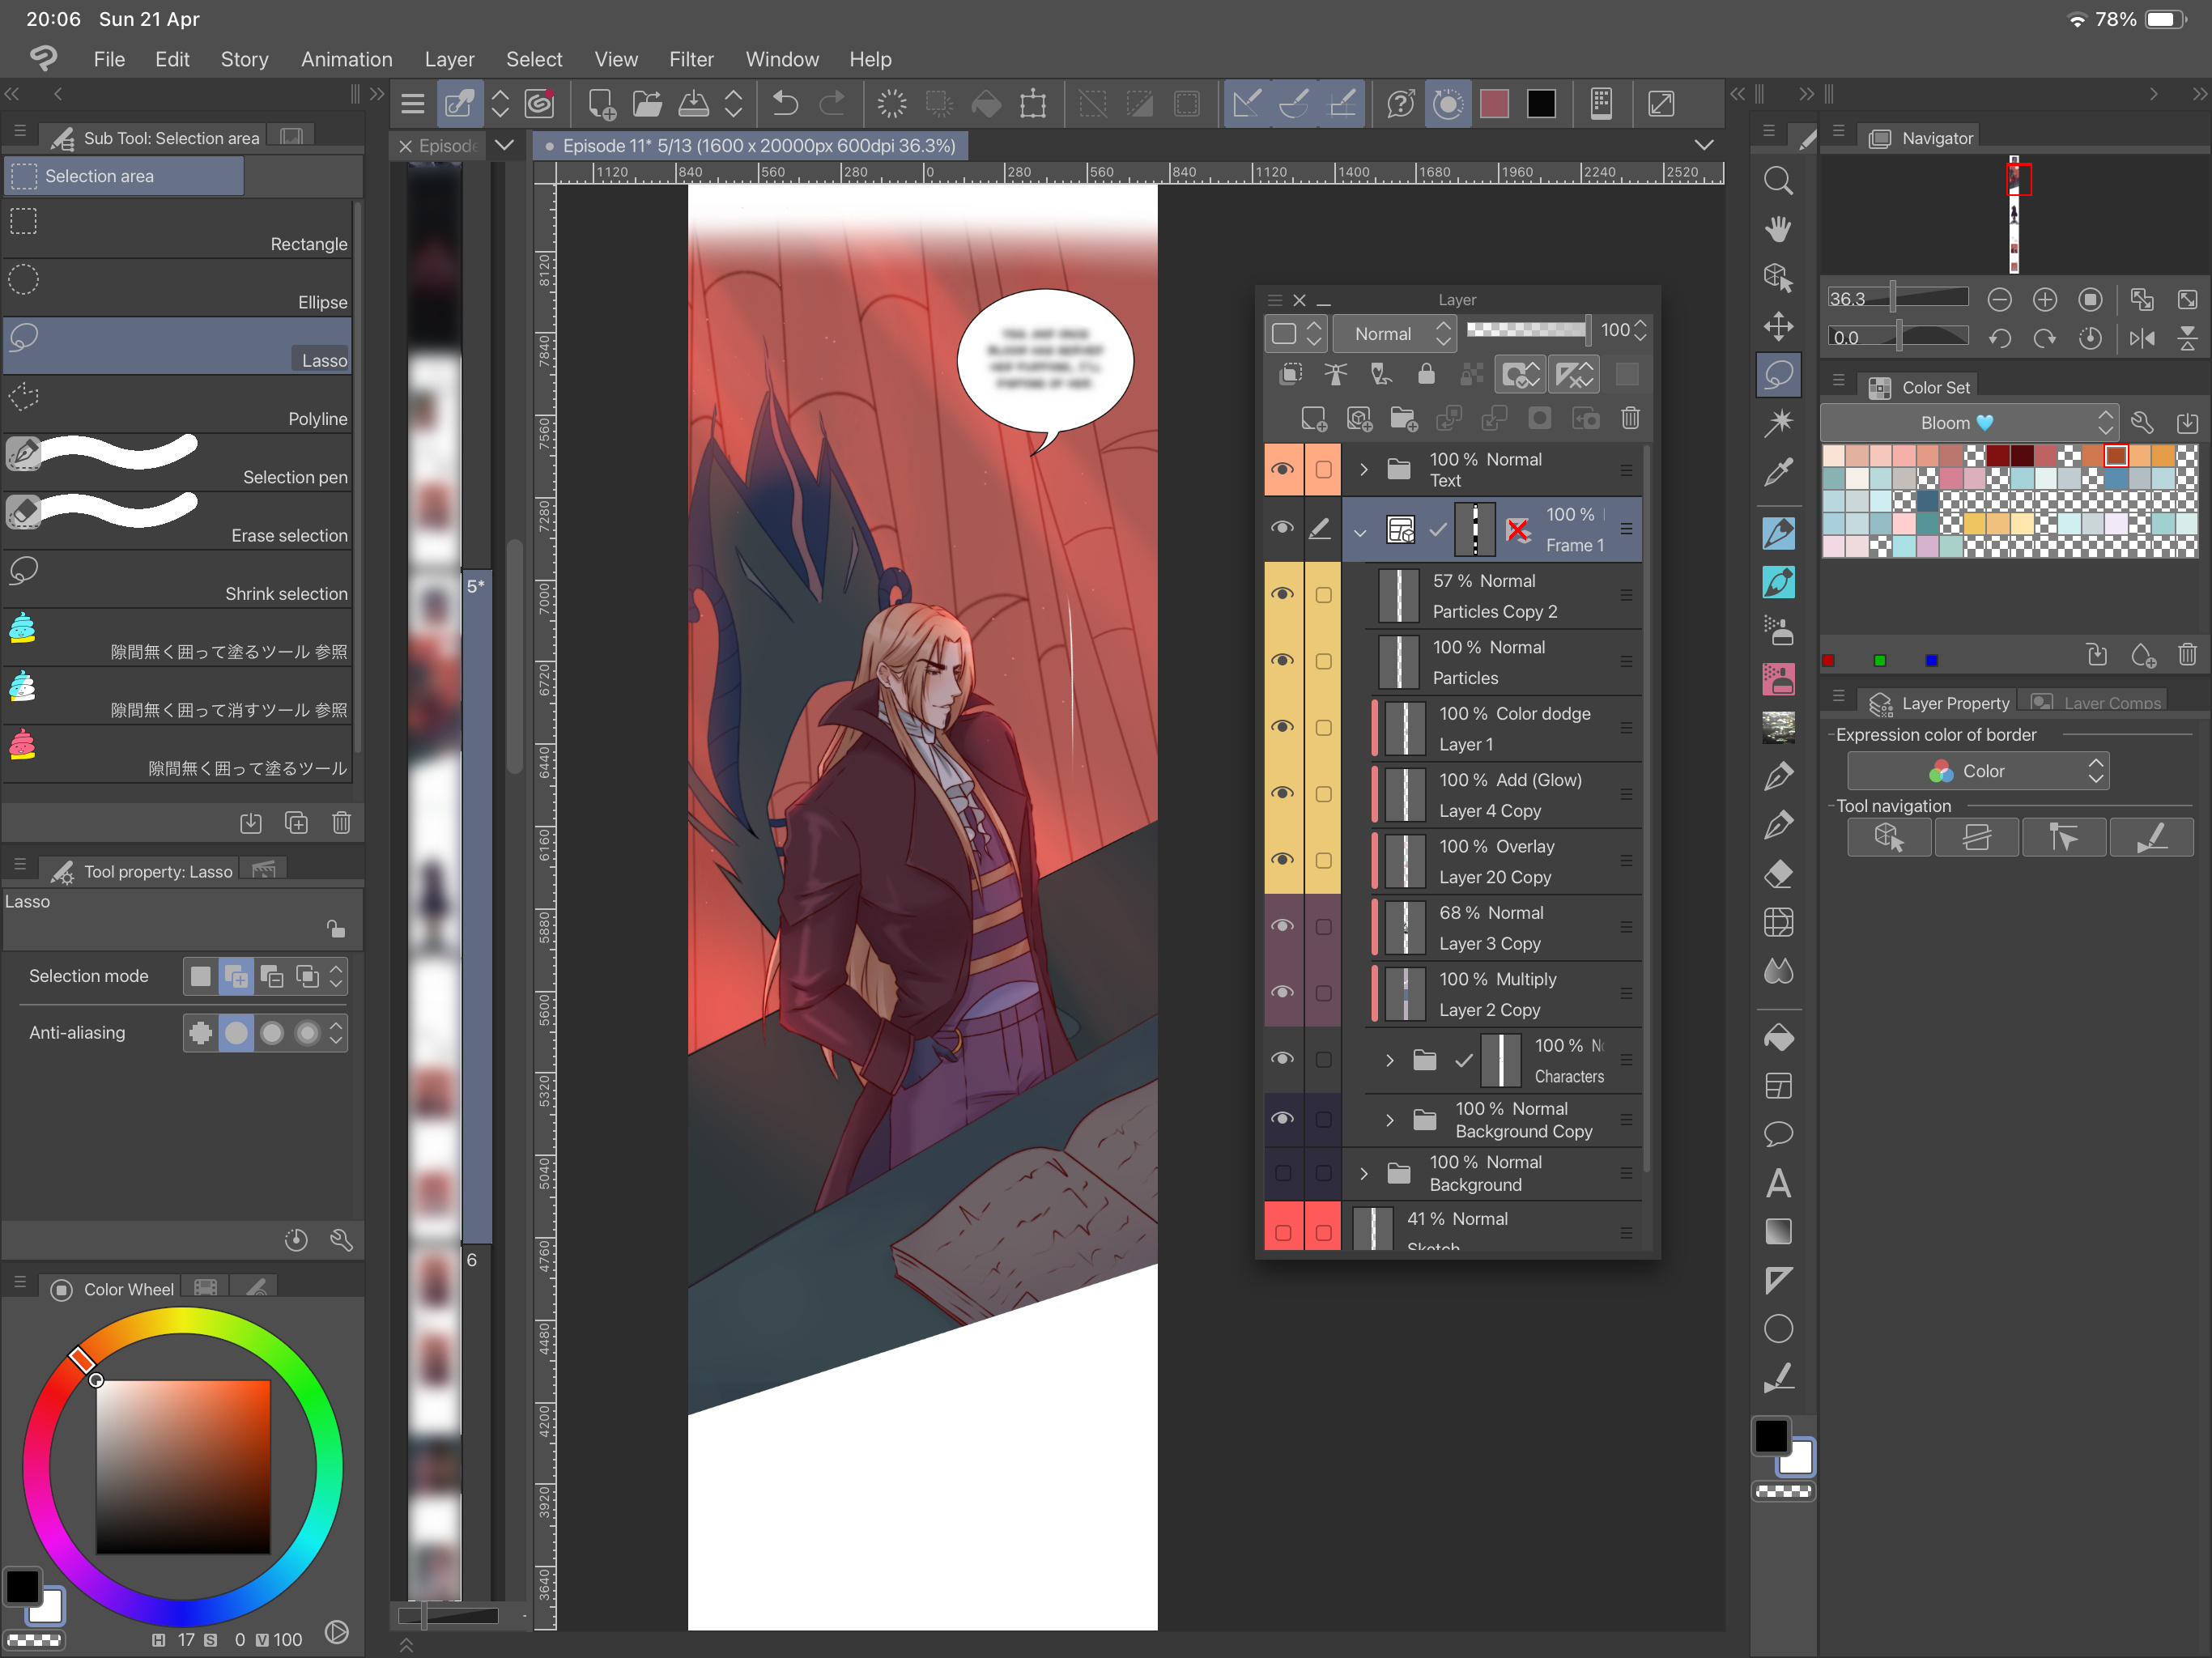
Task: Select the Eyedropper tool
Action: 1777,472
